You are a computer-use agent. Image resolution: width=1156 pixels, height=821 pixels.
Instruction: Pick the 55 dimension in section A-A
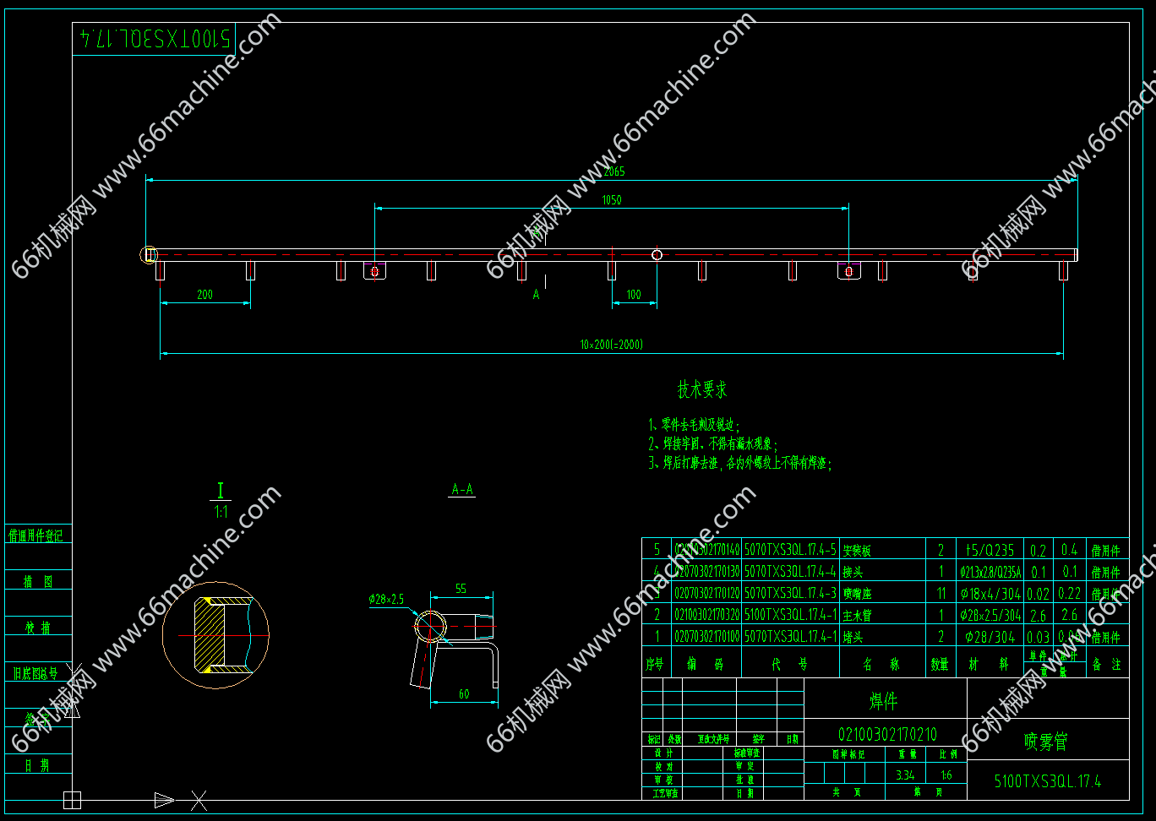(x=461, y=589)
